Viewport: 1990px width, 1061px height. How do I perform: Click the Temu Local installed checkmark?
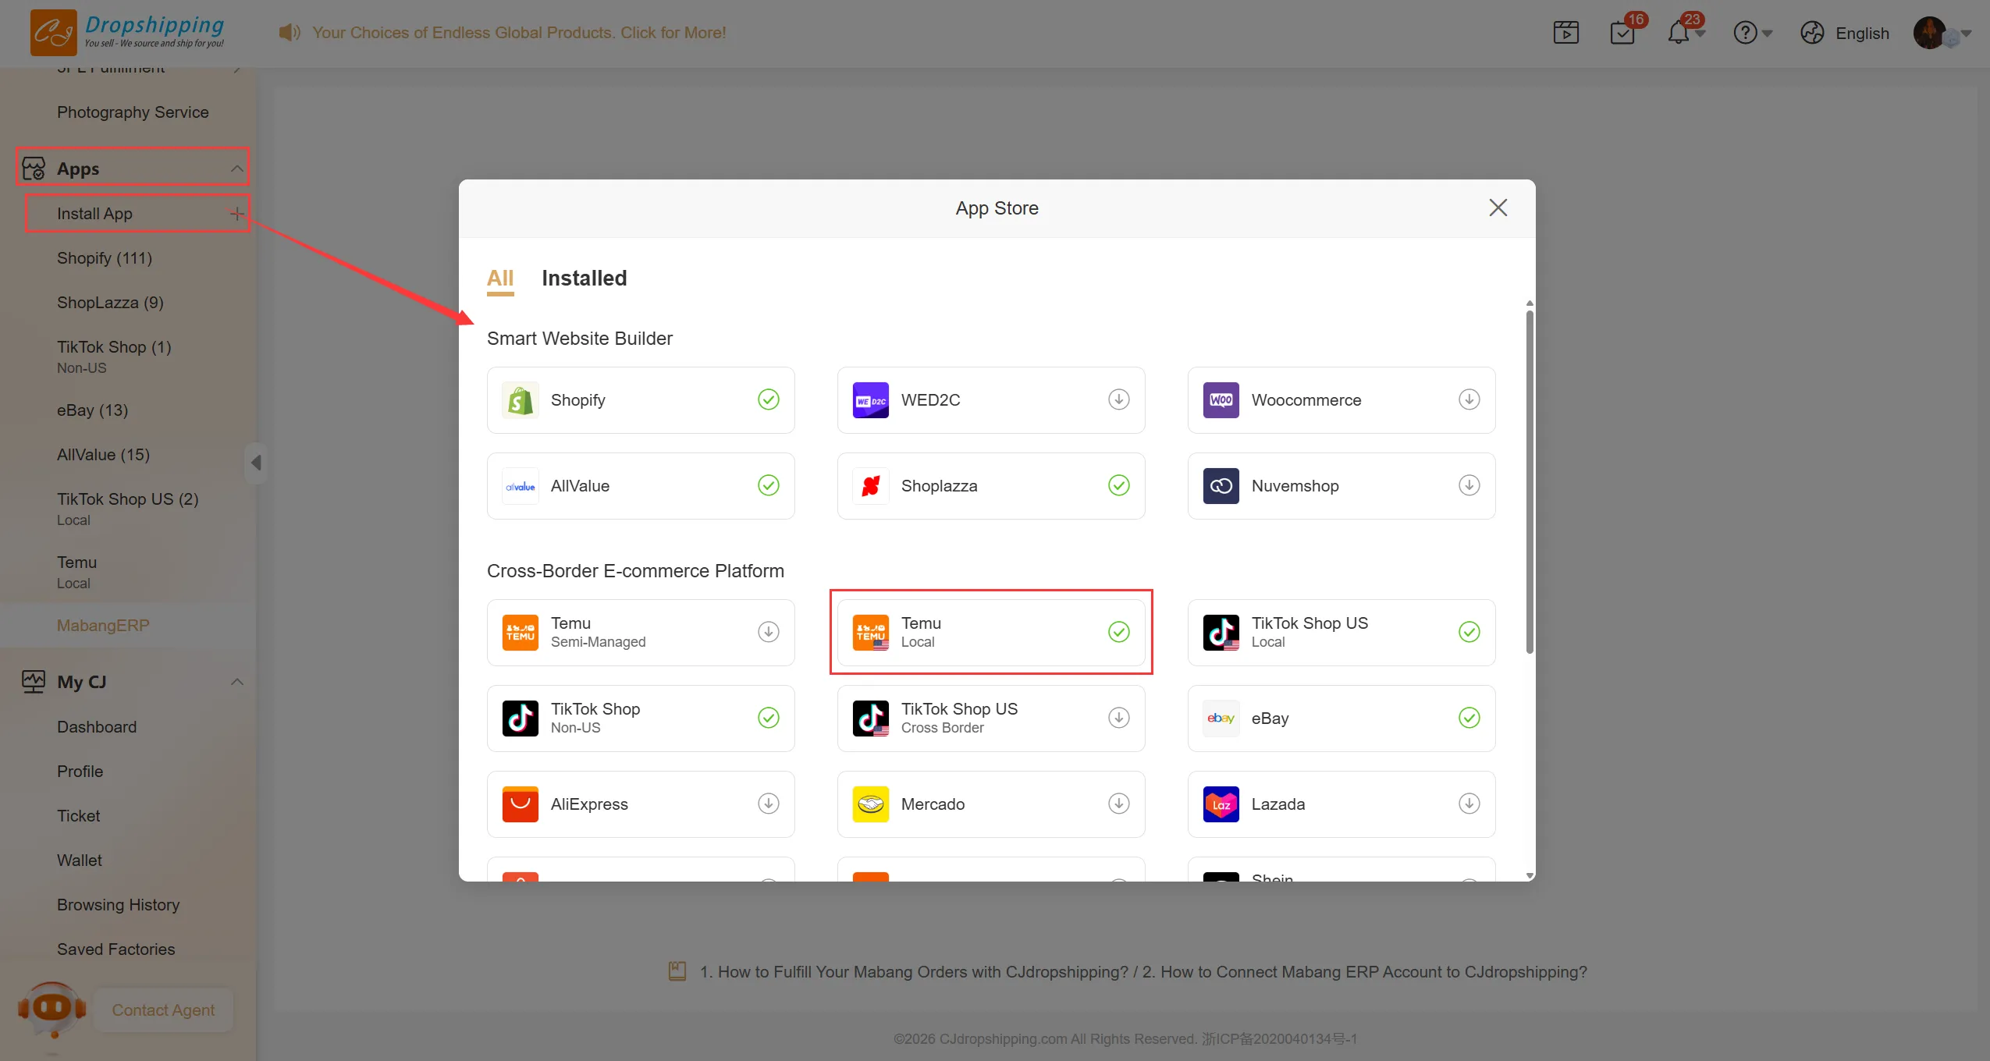(1118, 632)
